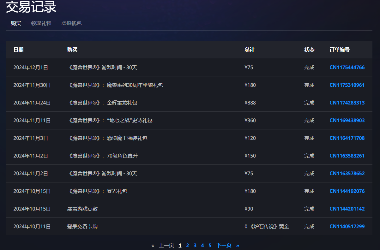The width and height of the screenshot is (380, 250).
Task: Switch to the 领取礼物 tab
Action: point(41,23)
